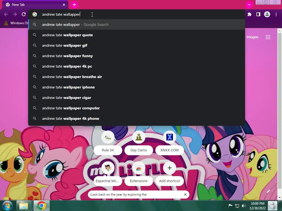The image size is (282, 211).
Task: Close the New Tab tab
Action: 64,5
